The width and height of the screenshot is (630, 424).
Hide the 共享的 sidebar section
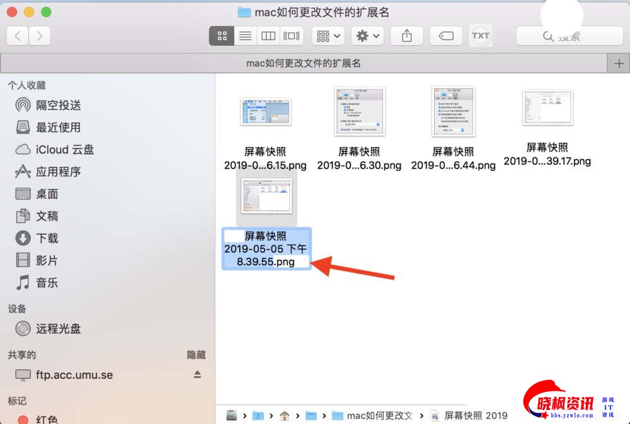point(196,355)
